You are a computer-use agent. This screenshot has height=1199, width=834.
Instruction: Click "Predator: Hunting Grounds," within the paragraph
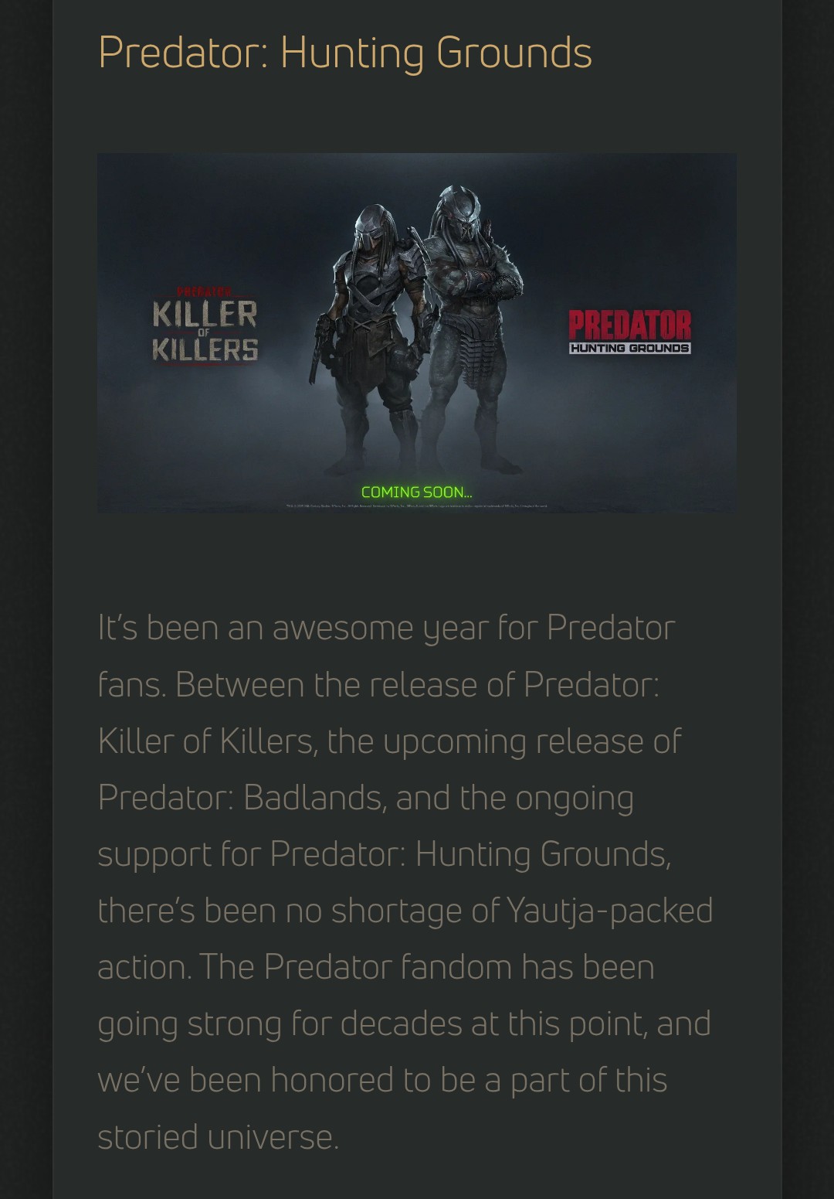(x=470, y=854)
